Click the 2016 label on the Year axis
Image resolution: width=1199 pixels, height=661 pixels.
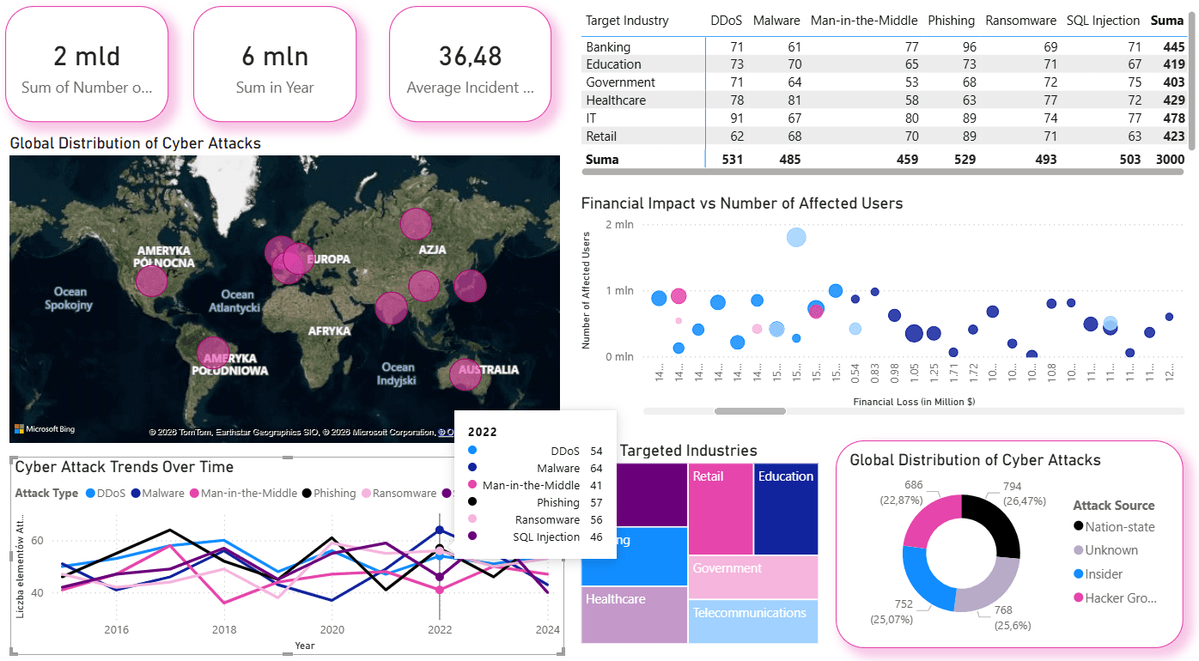click(117, 630)
